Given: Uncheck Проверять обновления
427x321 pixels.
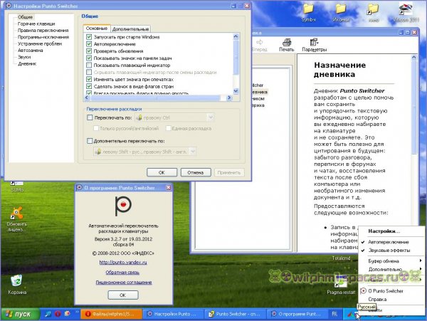Looking at the screenshot, I should coord(89,51).
